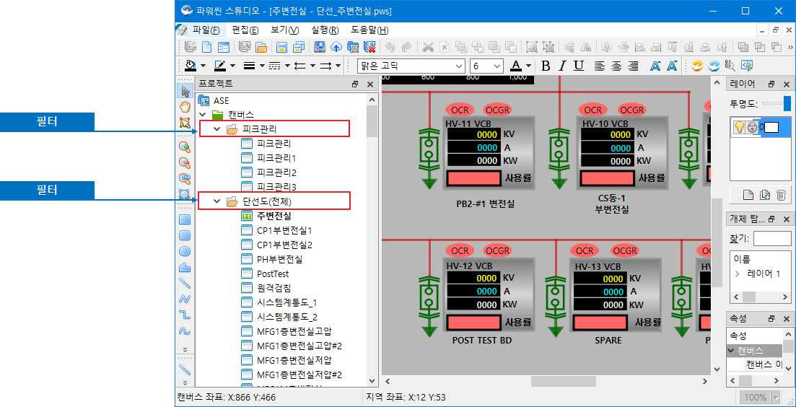Click the undo arrow icon
796x407 pixels.
click(x=390, y=48)
